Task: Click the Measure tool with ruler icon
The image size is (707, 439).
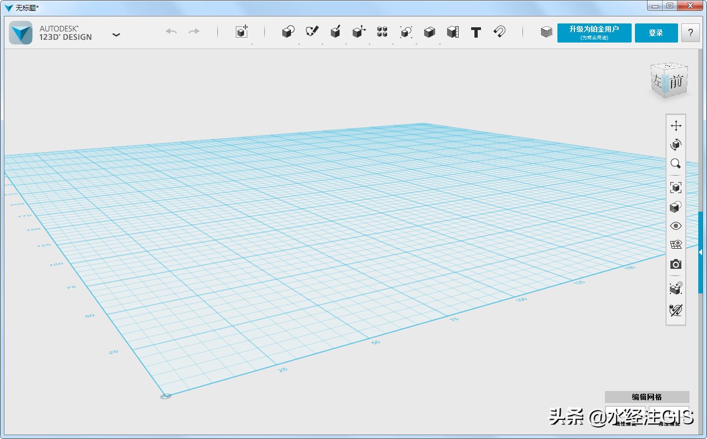Action: (x=452, y=32)
